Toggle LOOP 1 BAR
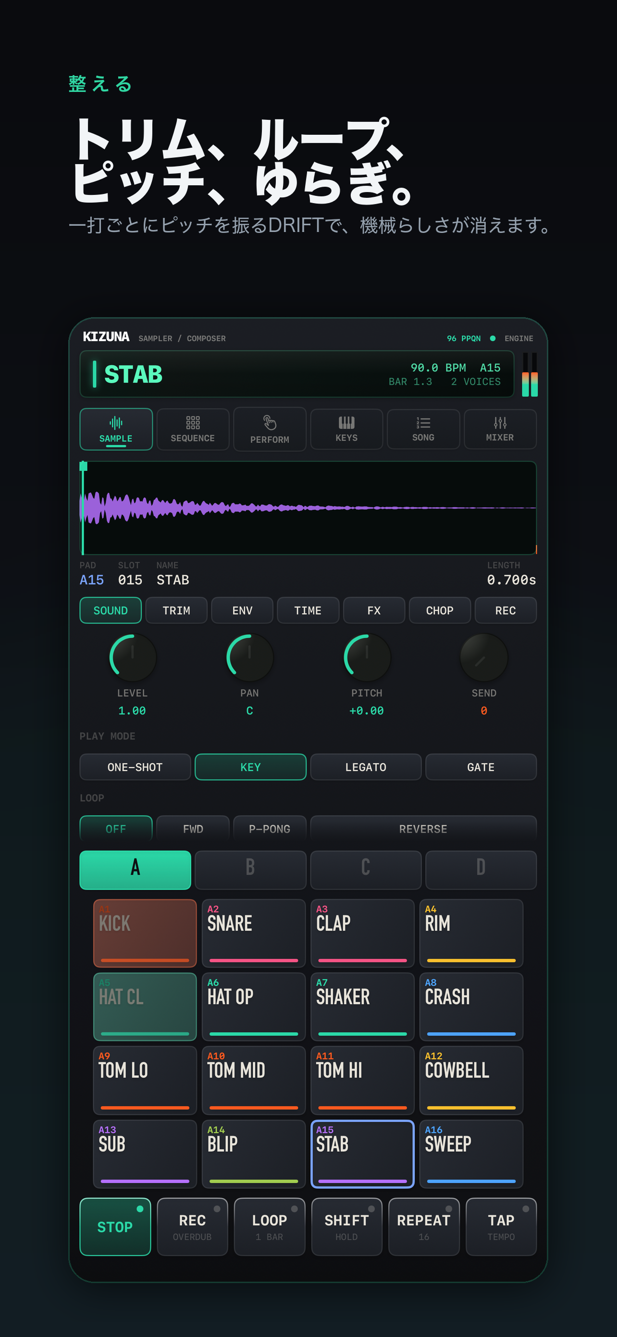 tap(270, 1226)
